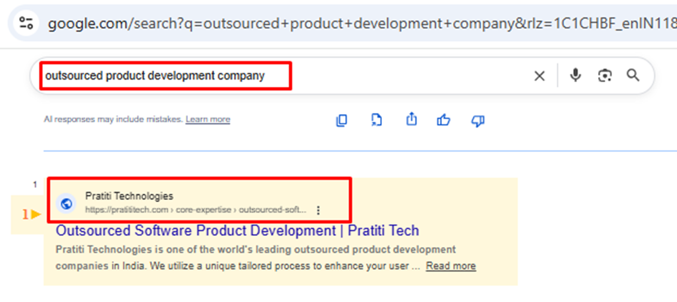The height and width of the screenshot is (302, 677).
Task: Give a thumbs up to the AI response
Action: (x=444, y=120)
